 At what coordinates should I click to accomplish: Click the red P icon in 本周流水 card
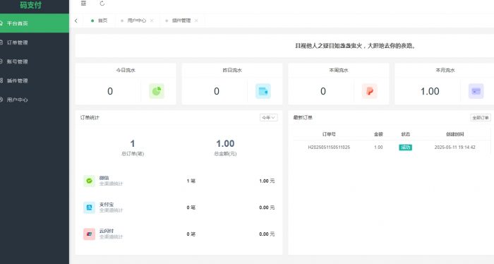[370, 91]
